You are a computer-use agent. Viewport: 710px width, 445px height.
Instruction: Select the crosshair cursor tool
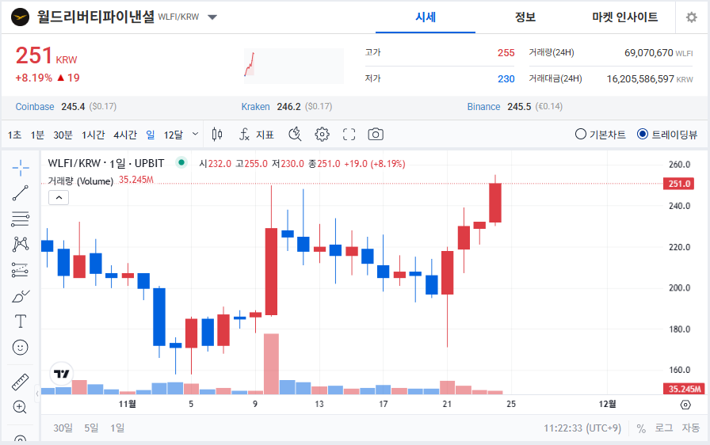pos(21,168)
